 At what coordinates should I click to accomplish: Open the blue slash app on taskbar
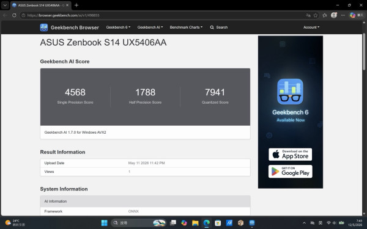coord(229,223)
